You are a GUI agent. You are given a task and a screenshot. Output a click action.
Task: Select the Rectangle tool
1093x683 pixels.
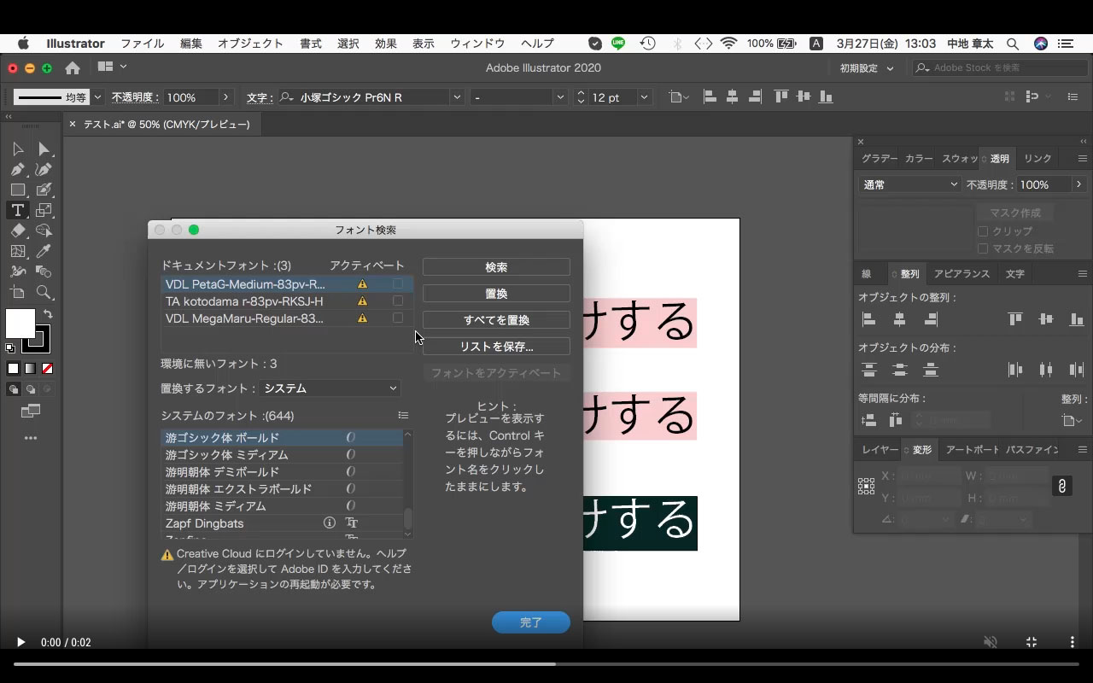[x=18, y=190]
